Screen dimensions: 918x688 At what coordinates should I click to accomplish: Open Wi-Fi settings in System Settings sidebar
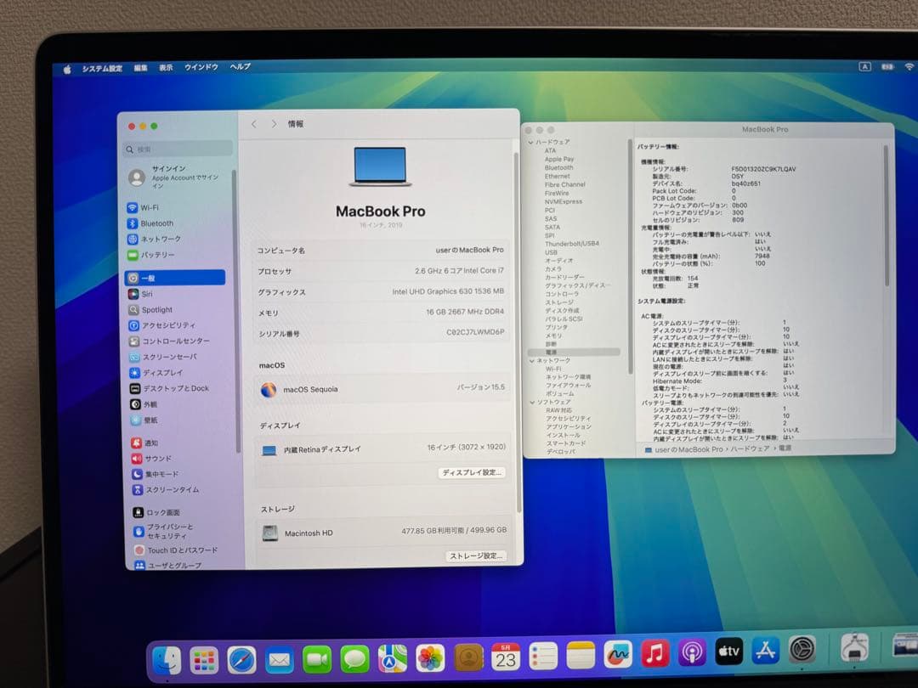coord(144,208)
